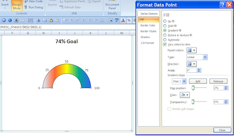Click Export in XML group
This screenshot has height=136, width=234.
click(94, 1)
